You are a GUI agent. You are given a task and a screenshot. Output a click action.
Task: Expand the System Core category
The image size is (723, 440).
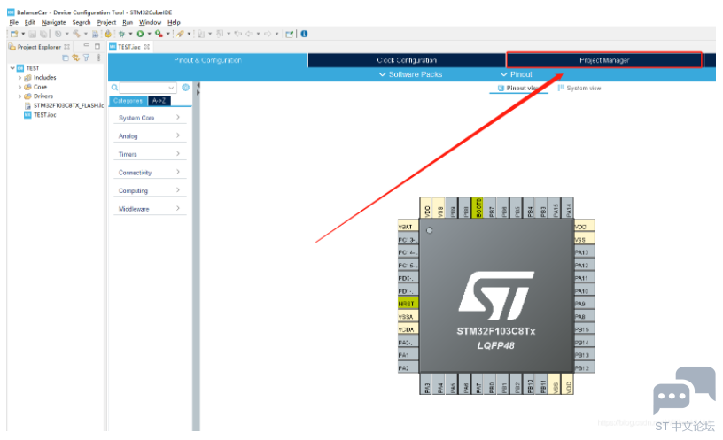150,118
